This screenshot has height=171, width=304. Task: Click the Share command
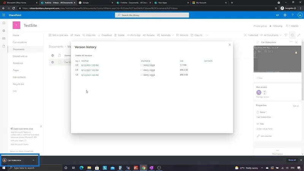point(75,35)
